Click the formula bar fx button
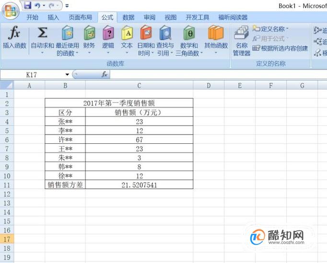327x263 pixels. [x=105, y=74]
